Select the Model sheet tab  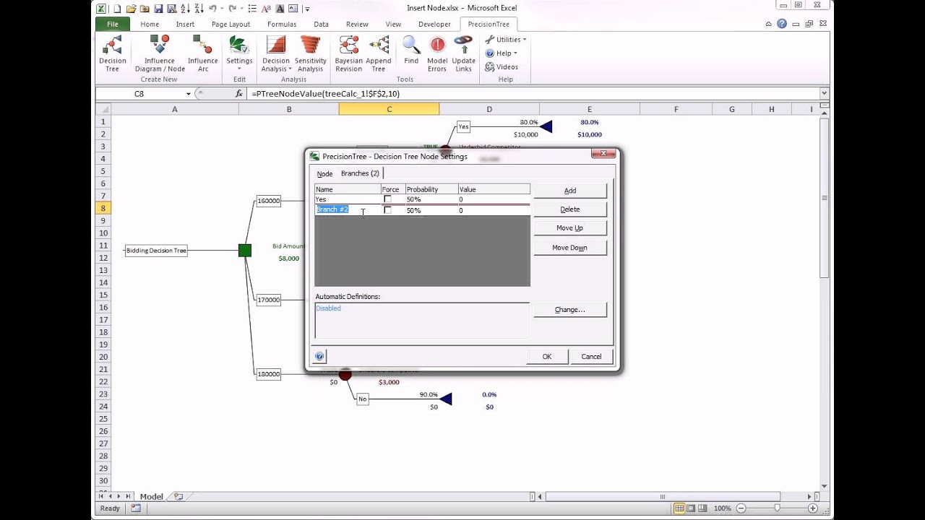tap(151, 496)
